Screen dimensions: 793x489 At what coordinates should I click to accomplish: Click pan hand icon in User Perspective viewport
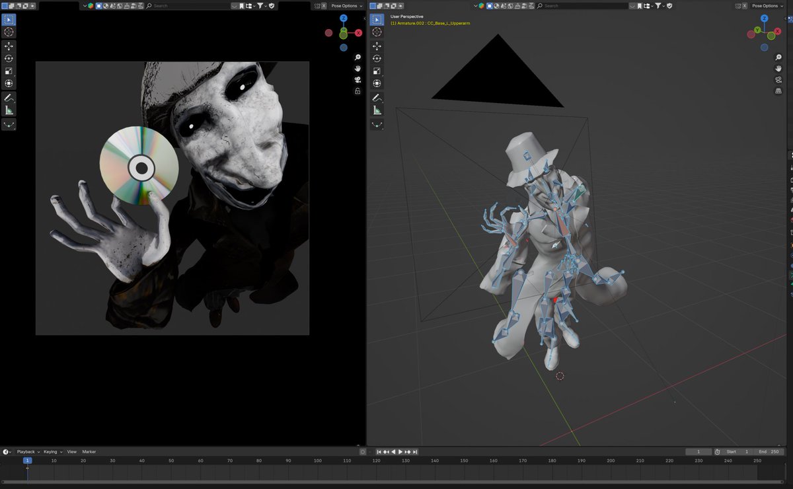tap(779, 69)
